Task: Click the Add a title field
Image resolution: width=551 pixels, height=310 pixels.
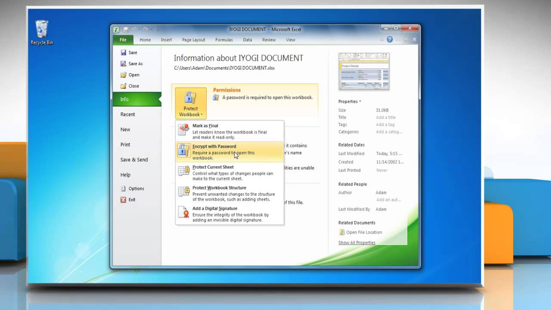Action: click(386, 118)
